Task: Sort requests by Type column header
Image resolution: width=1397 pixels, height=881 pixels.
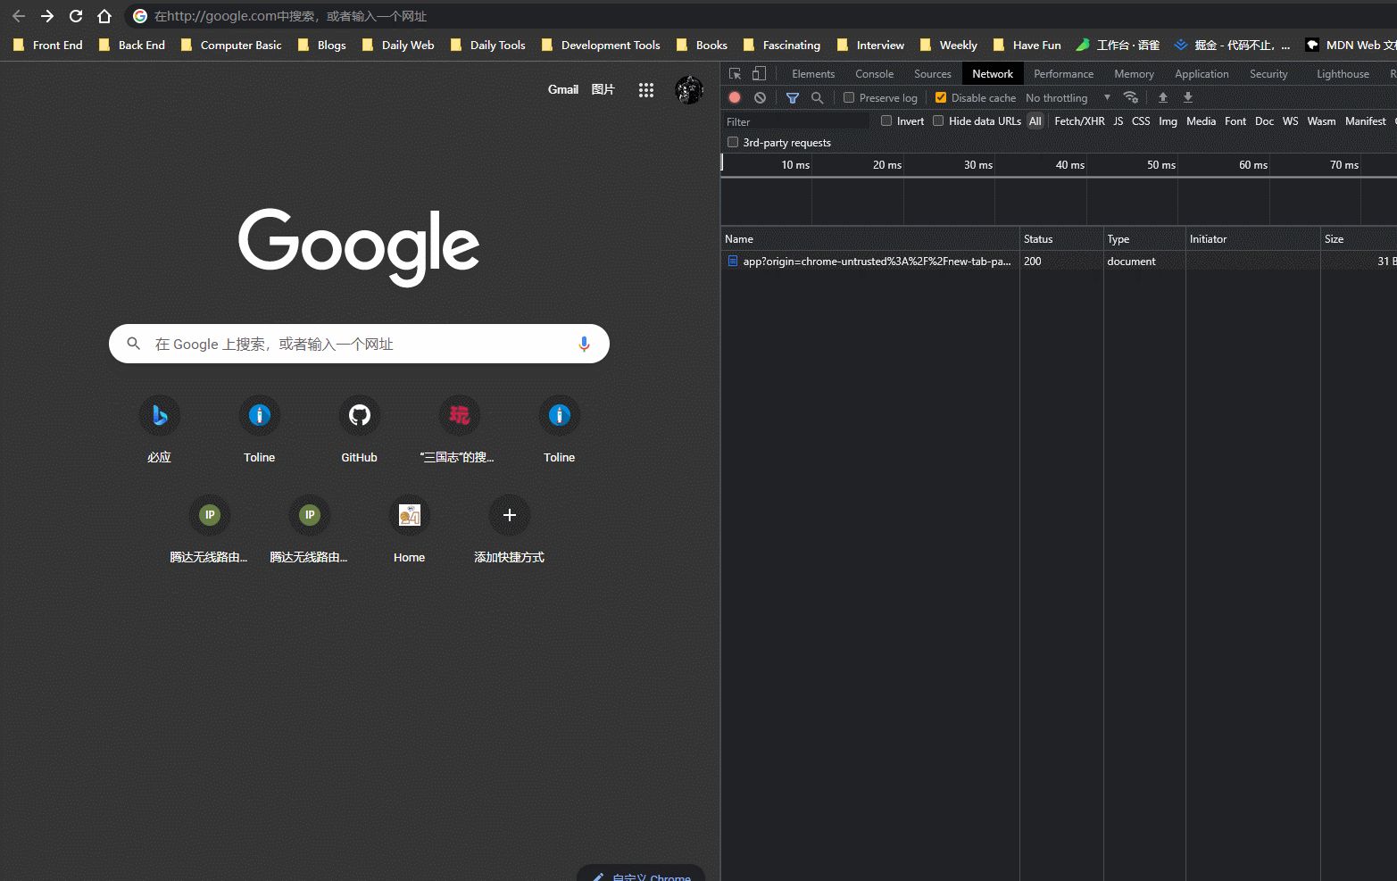Action: (x=1144, y=239)
